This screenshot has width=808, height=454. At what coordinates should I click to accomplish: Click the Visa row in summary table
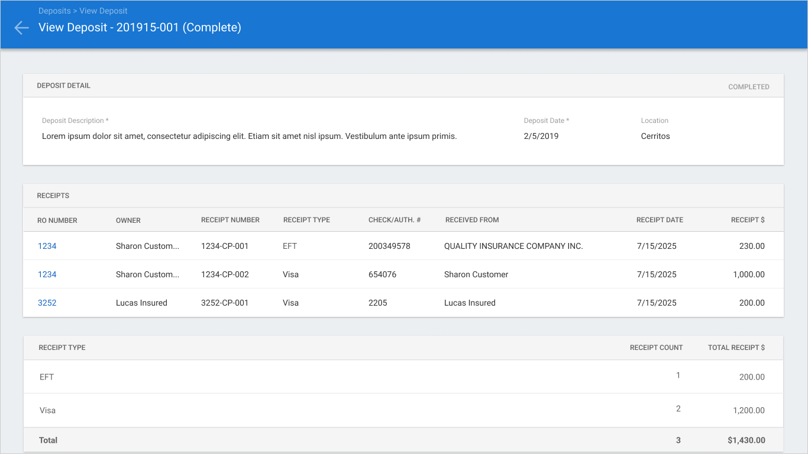coord(403,410)
